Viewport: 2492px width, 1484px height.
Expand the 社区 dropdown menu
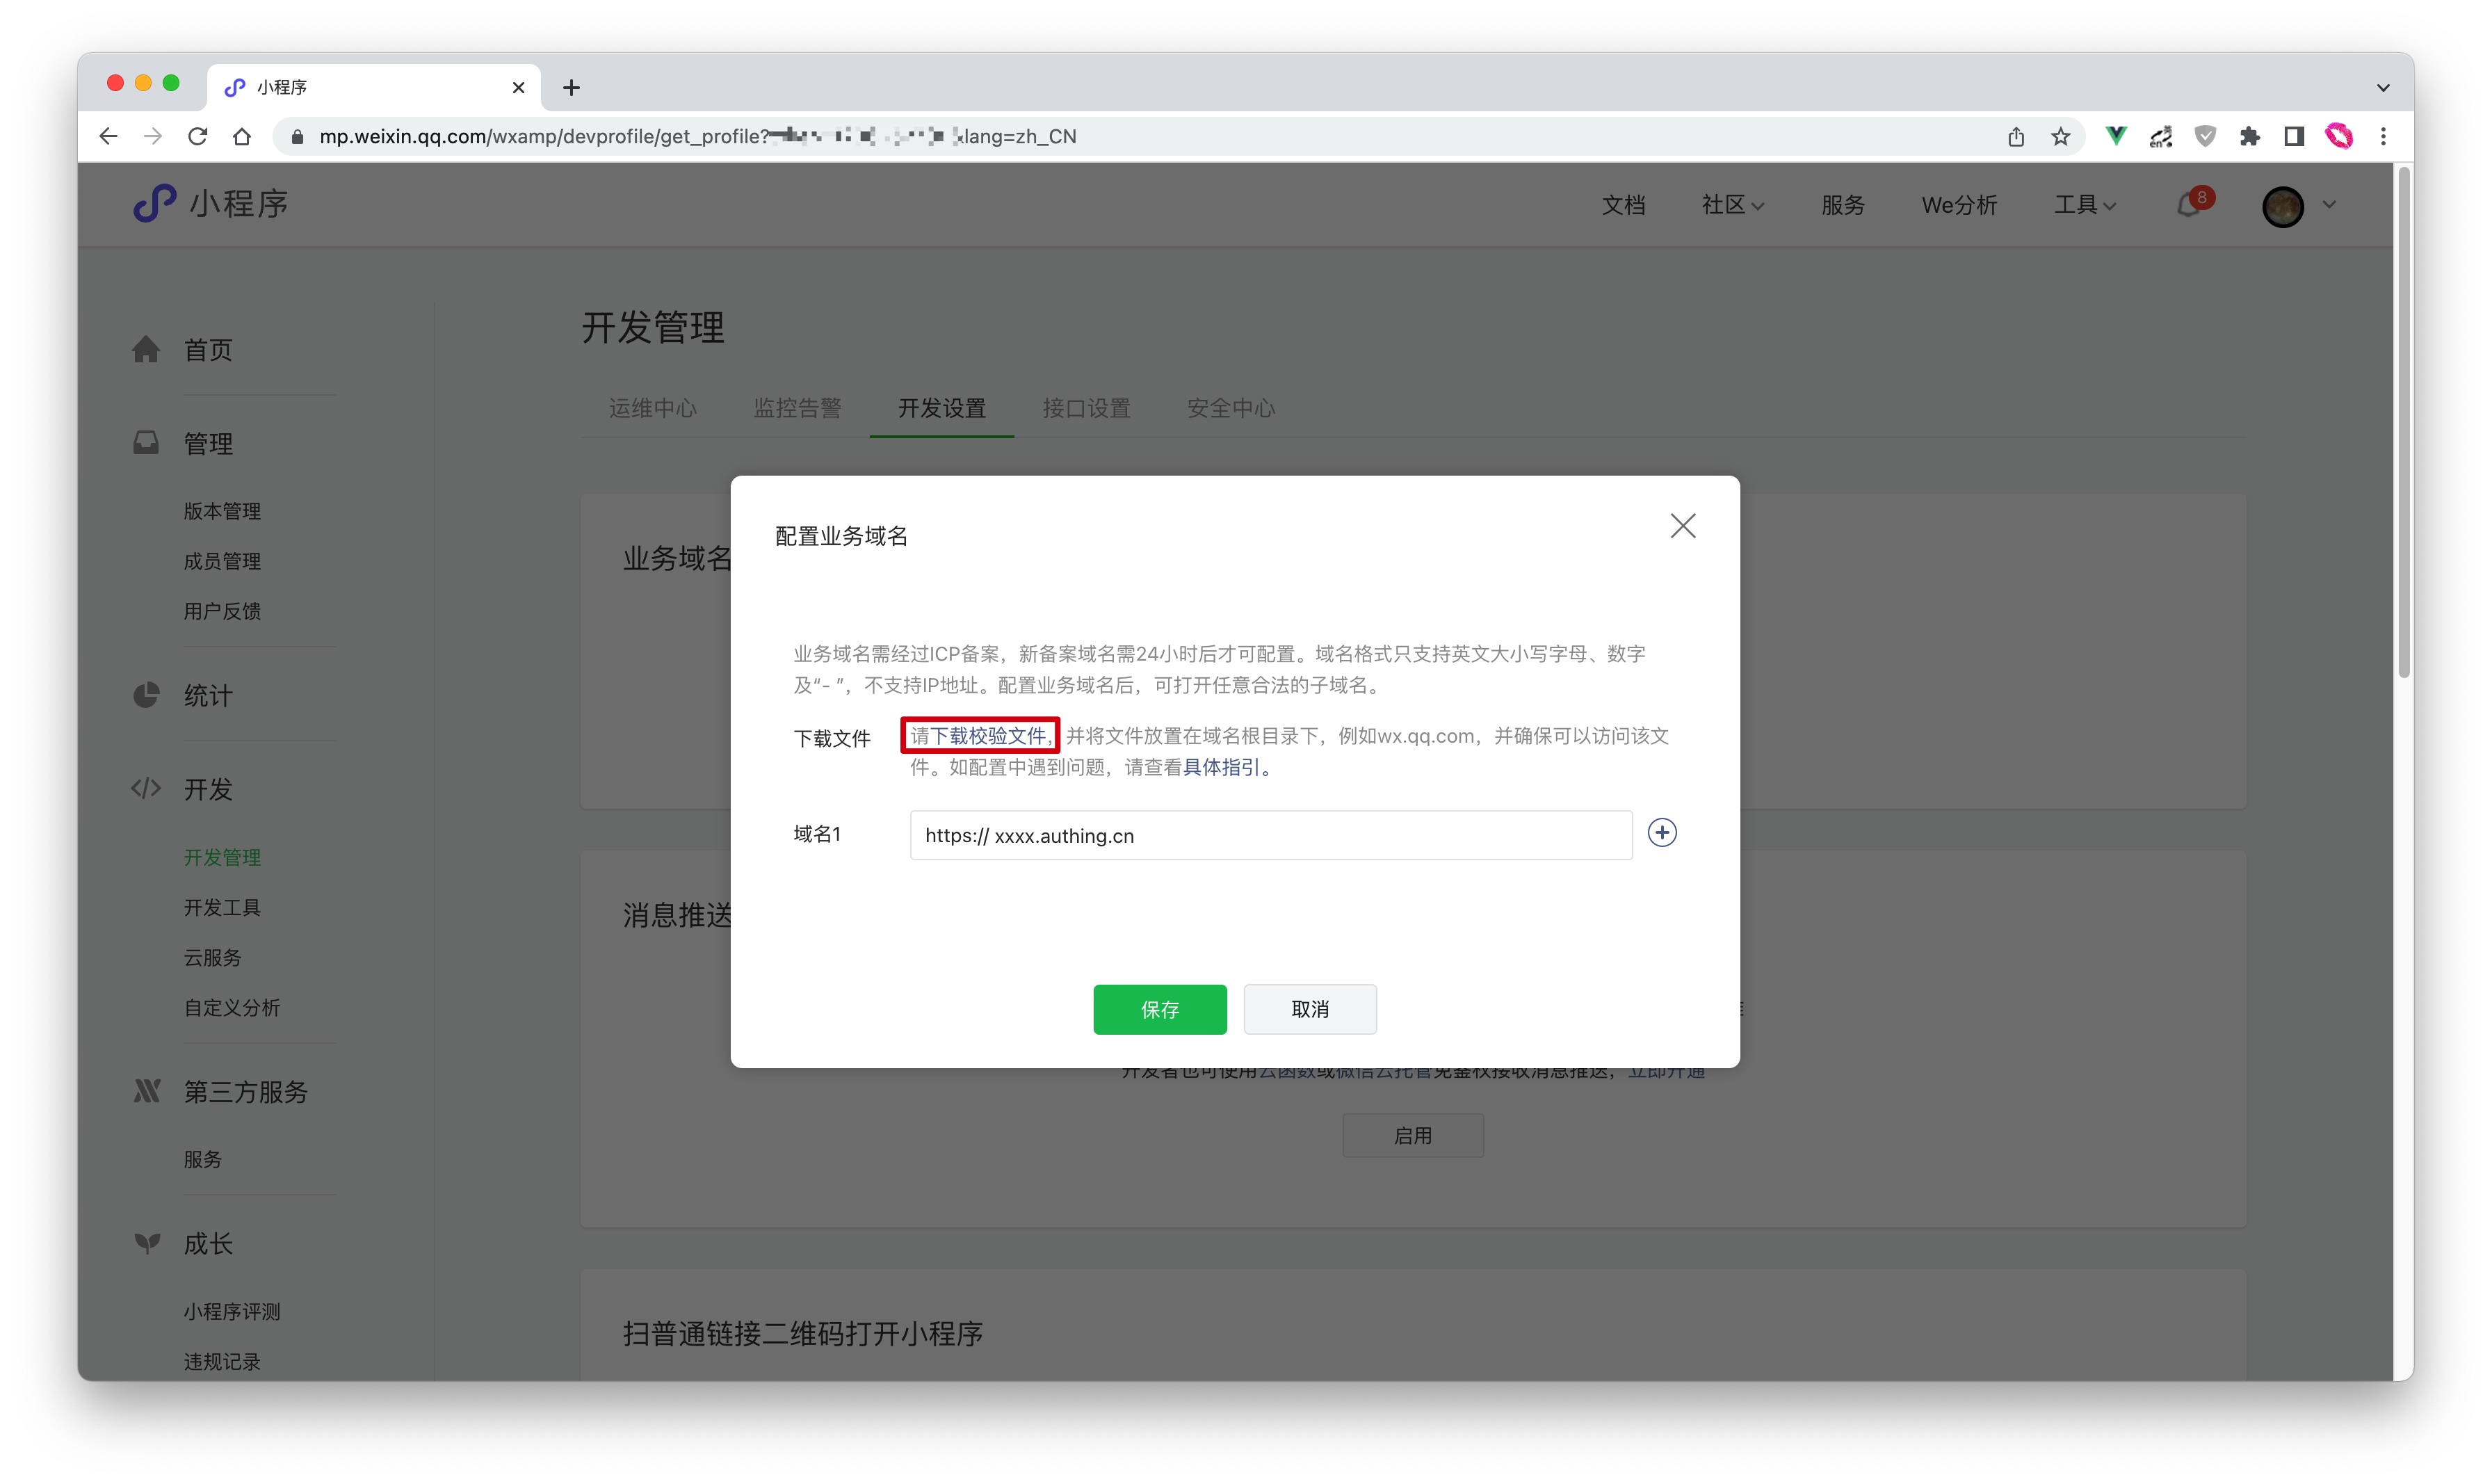(1732, 205)
